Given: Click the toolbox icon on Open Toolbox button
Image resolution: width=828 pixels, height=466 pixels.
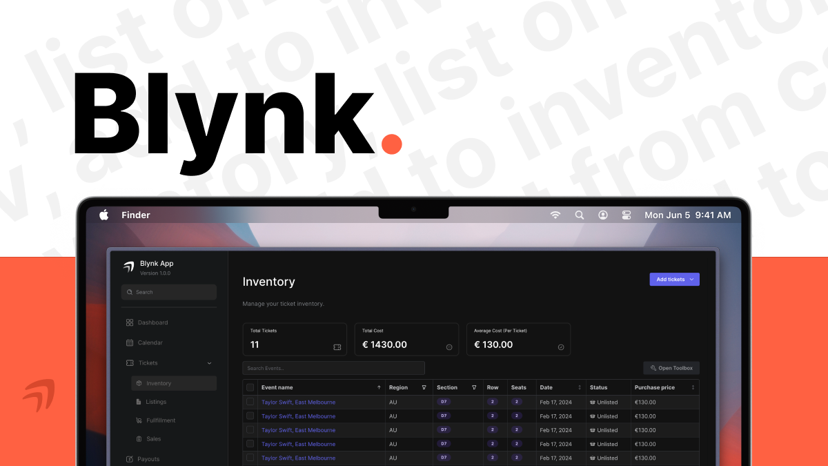Looking at the screenshot, I should [x=653, y=368].
